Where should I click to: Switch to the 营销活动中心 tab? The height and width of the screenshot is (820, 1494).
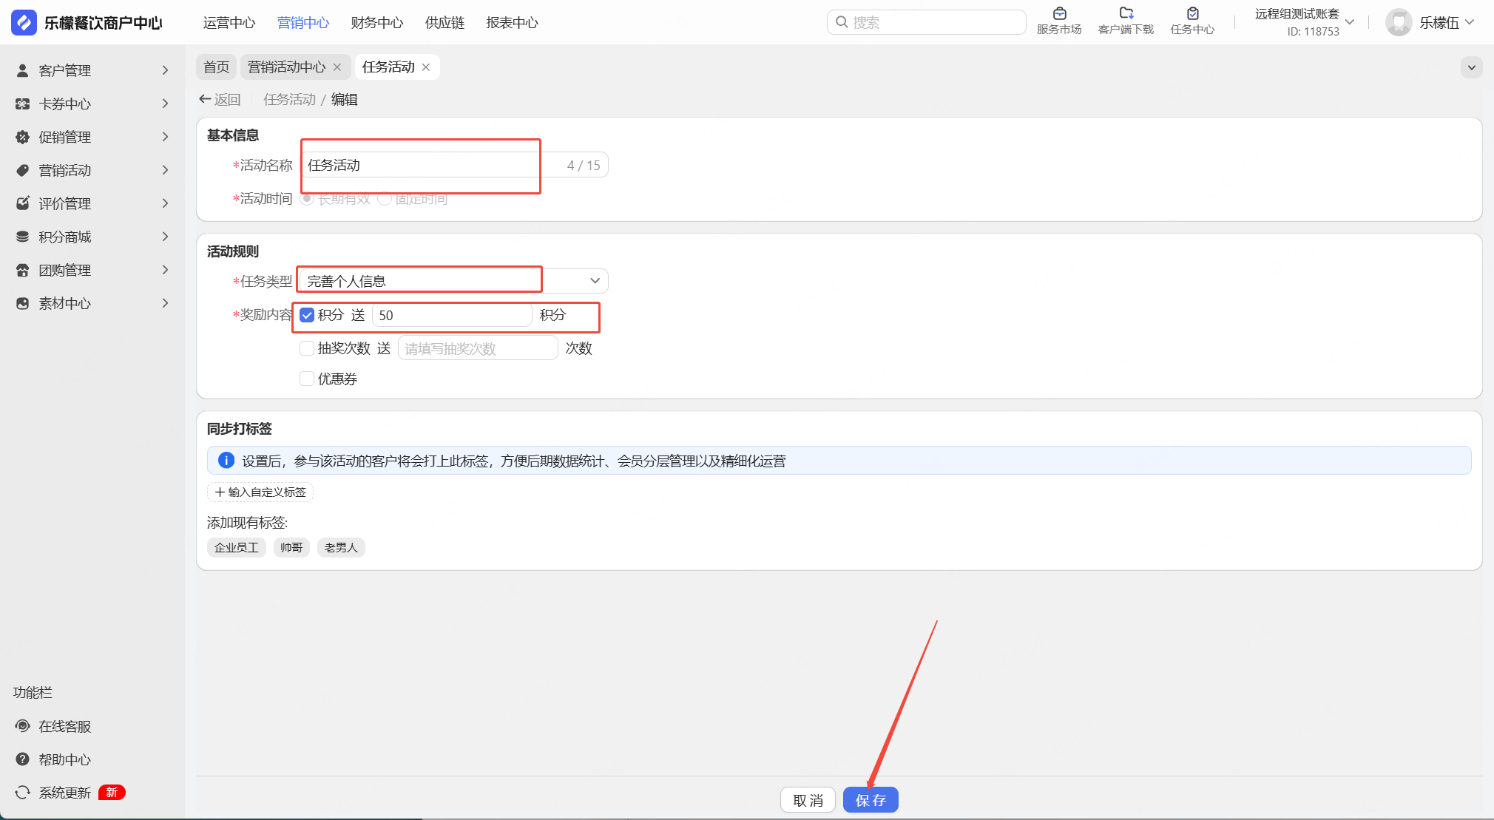(286, 67)
